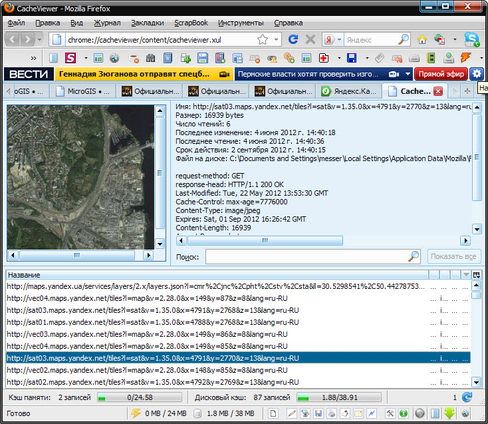Click the stop loading X icon
The image size is (488, 424).
[x=309, y=39]
